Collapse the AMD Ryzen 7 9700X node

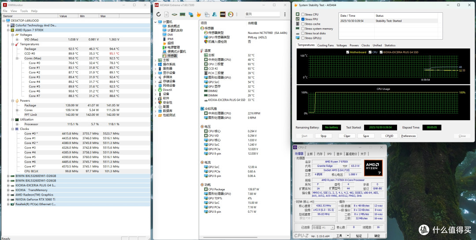pyautogui.click(x=8, y=30)
